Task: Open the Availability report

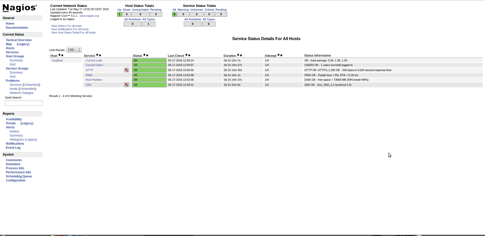Action: (14, 119)
